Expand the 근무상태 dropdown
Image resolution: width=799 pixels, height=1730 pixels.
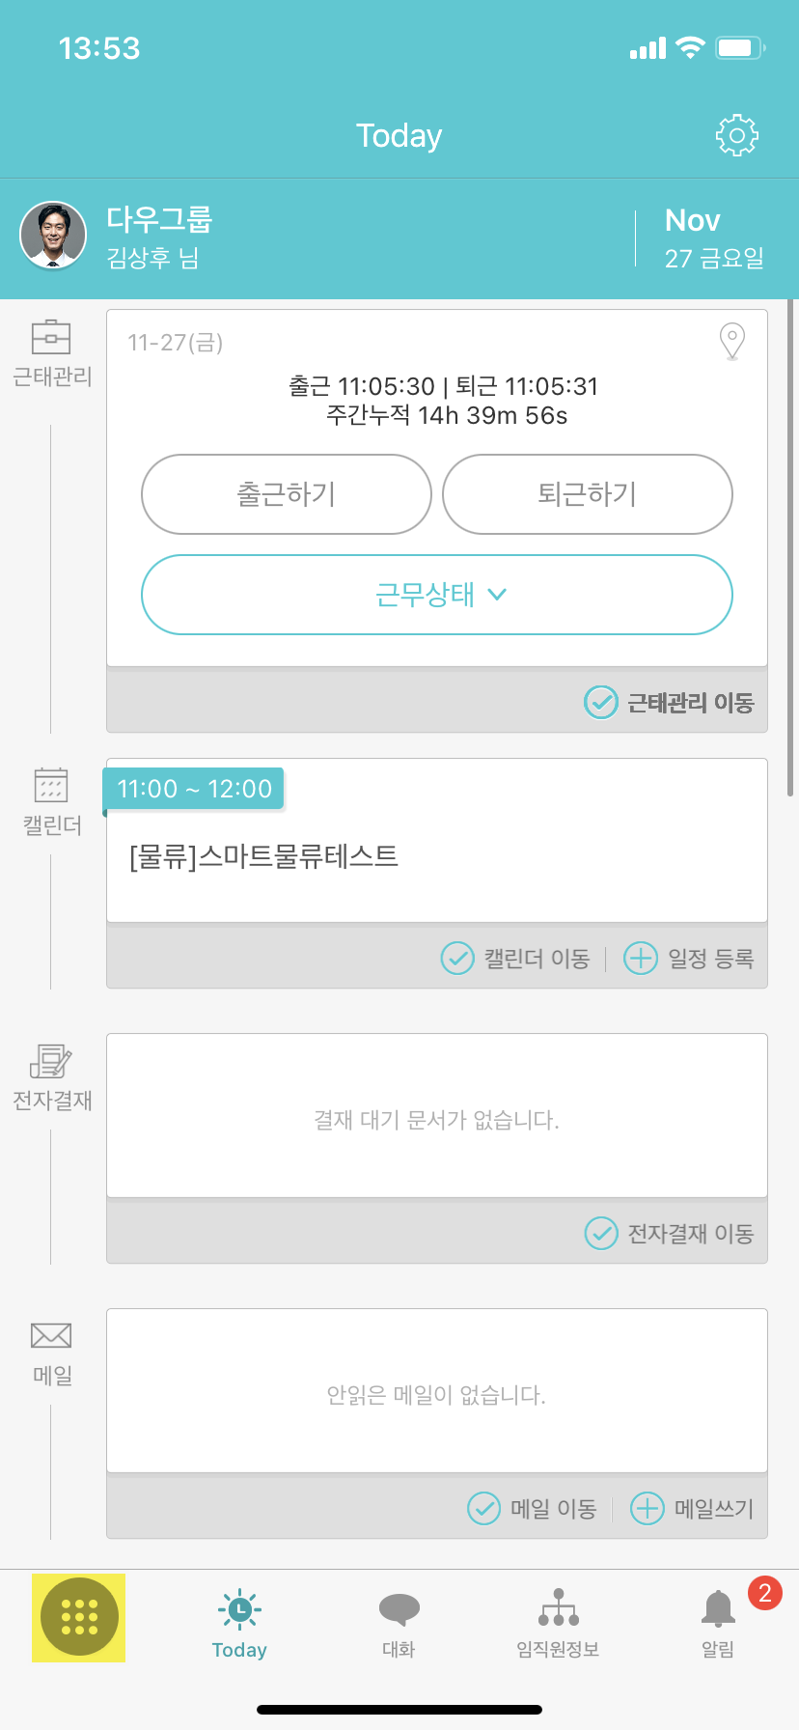(x=437, y=595)
